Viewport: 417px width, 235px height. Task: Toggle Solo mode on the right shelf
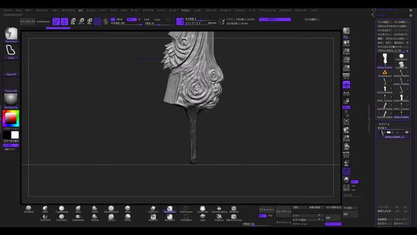pyautogui.click(x=346, y=180)
